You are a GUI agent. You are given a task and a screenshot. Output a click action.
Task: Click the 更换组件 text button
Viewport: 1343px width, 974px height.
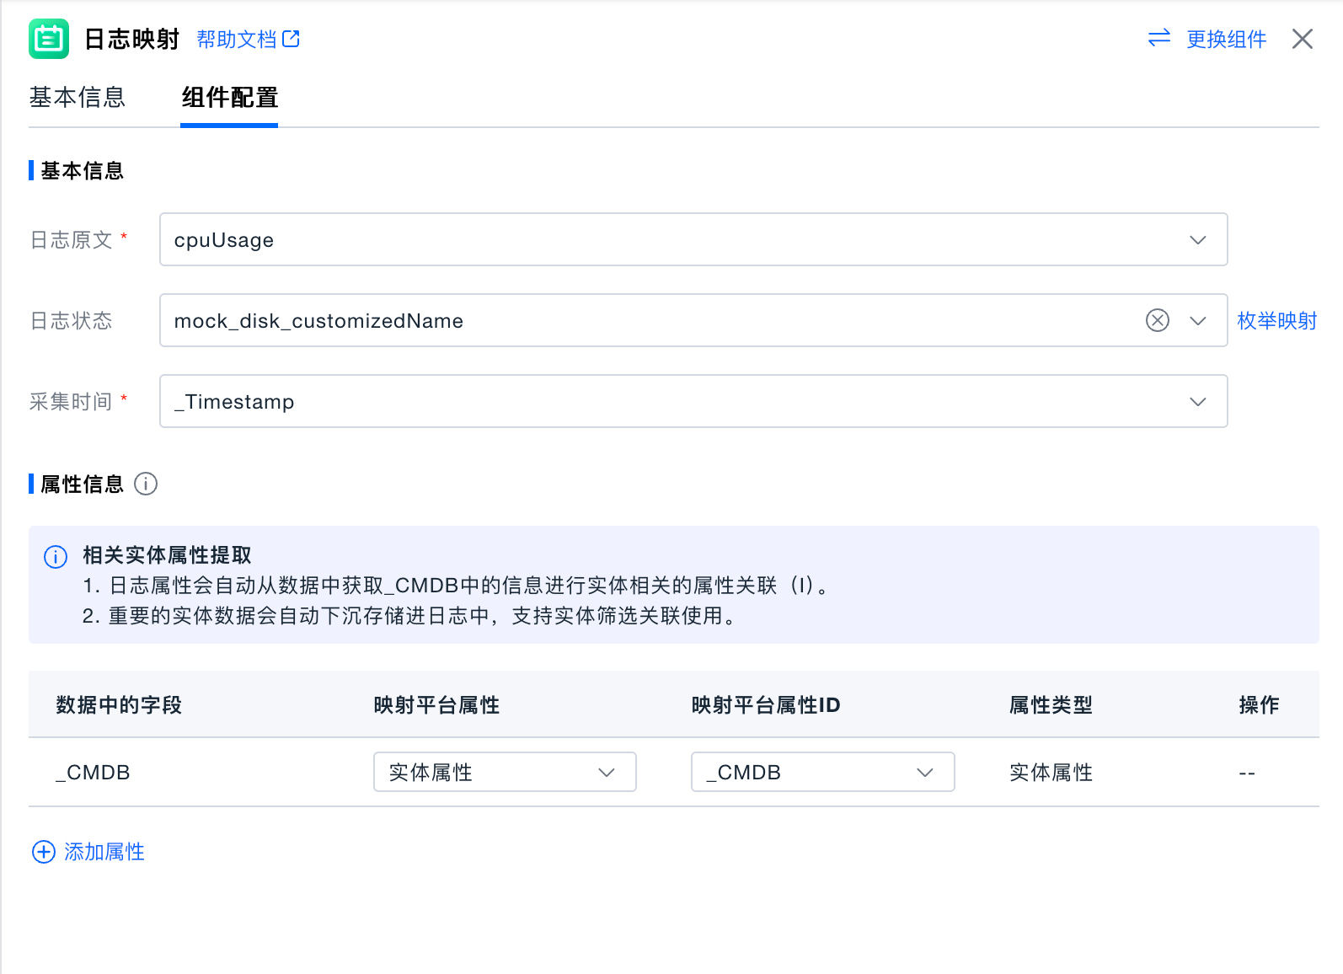(x=1226, y=39)
